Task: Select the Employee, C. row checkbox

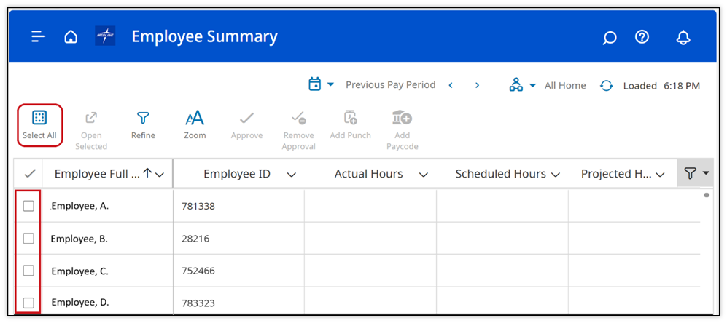Action: (28, 271)
